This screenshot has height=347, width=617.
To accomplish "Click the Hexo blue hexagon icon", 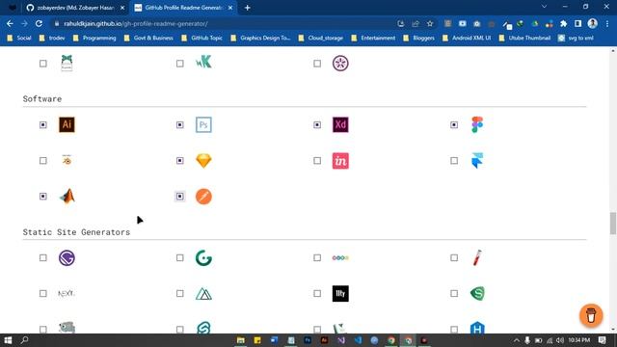I will pos(477,328).
